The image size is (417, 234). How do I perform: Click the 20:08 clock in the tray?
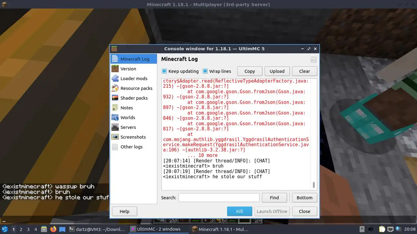(x=410, y=229)
